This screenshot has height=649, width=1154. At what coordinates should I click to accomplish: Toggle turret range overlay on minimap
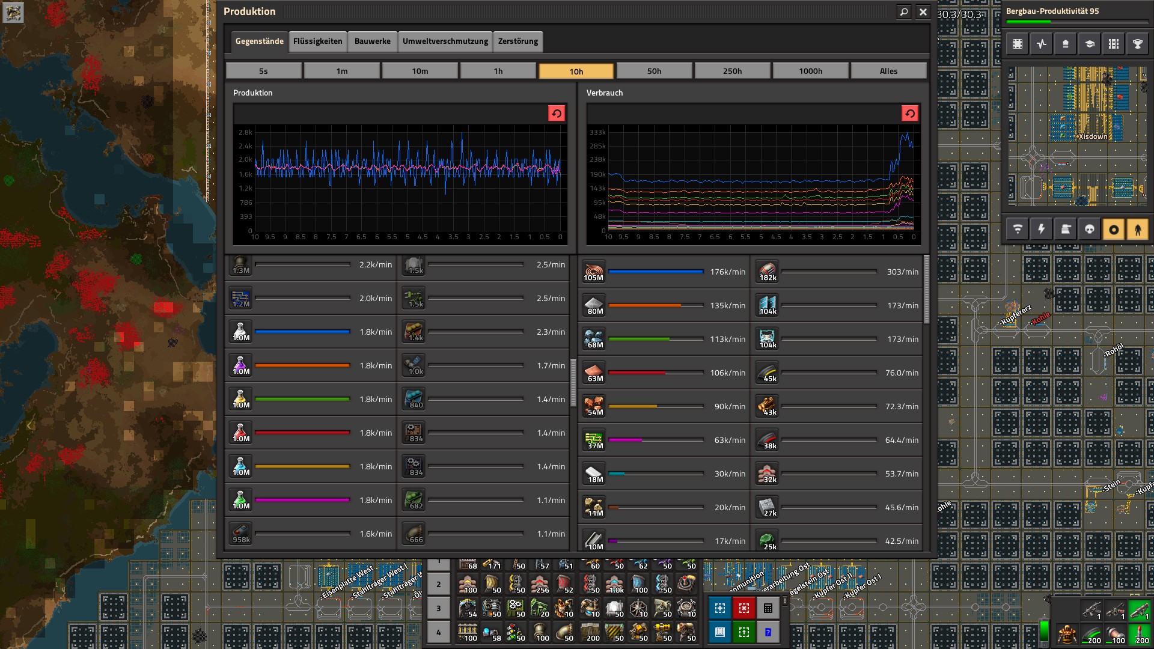click(x=1066, y=229)
